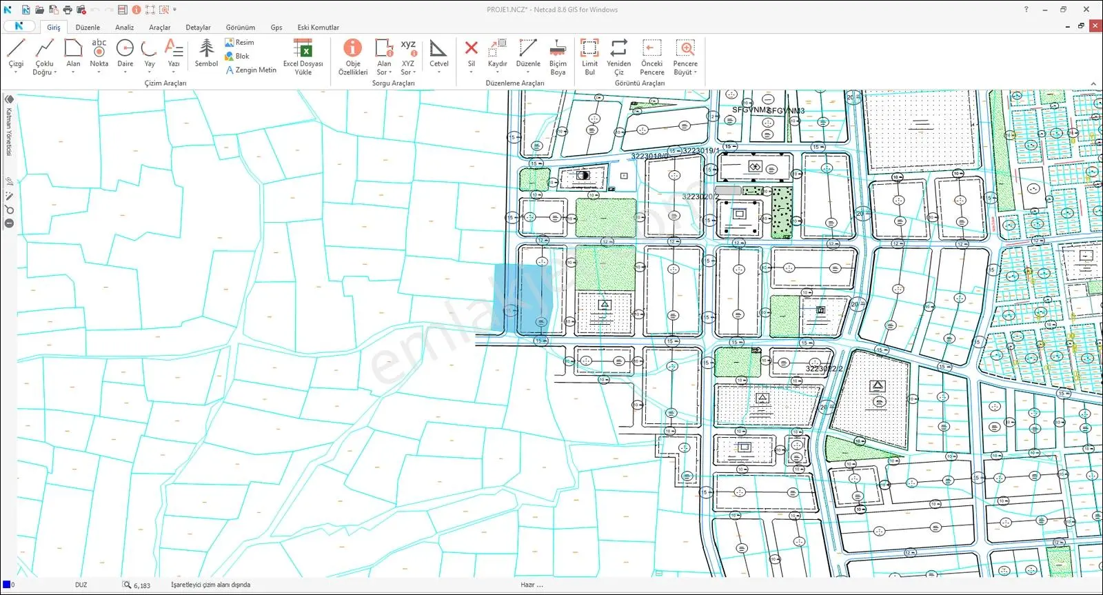Open the Netcad application menu button
The height and width of the screenshot is (595, 1103).
pos(19,26)
